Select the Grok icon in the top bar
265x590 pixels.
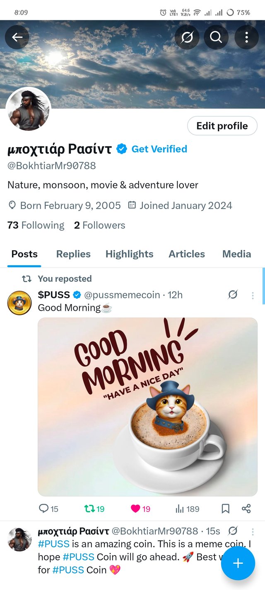coord(187,37)
